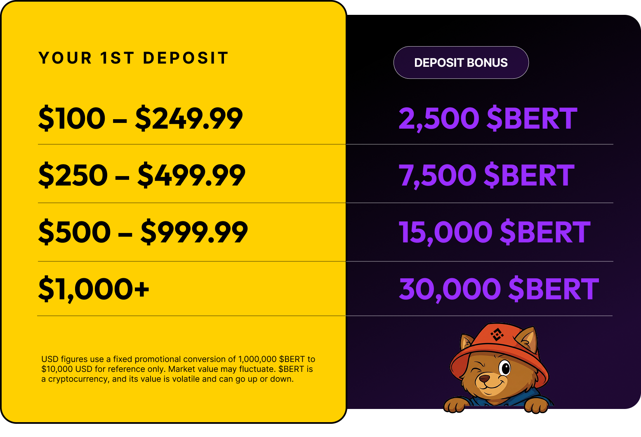Screen dimensions: 641x437
Task: Click the bear's right paw
Action: click(x=536, y=405)
